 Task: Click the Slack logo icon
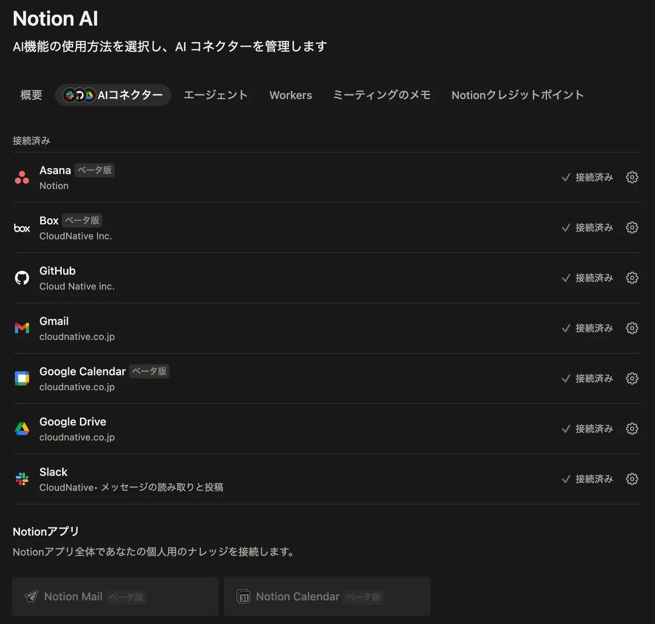click(22, 479)
